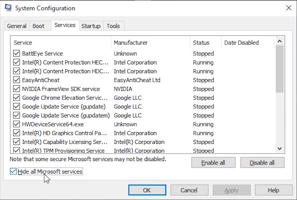
Task: Switch to the Startup tab
Action: pos(91,26)
